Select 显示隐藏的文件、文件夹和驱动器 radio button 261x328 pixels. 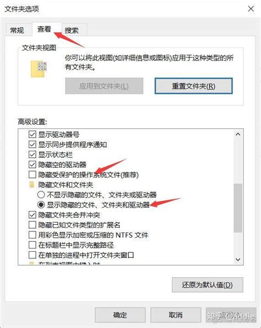tap(41, 205)
